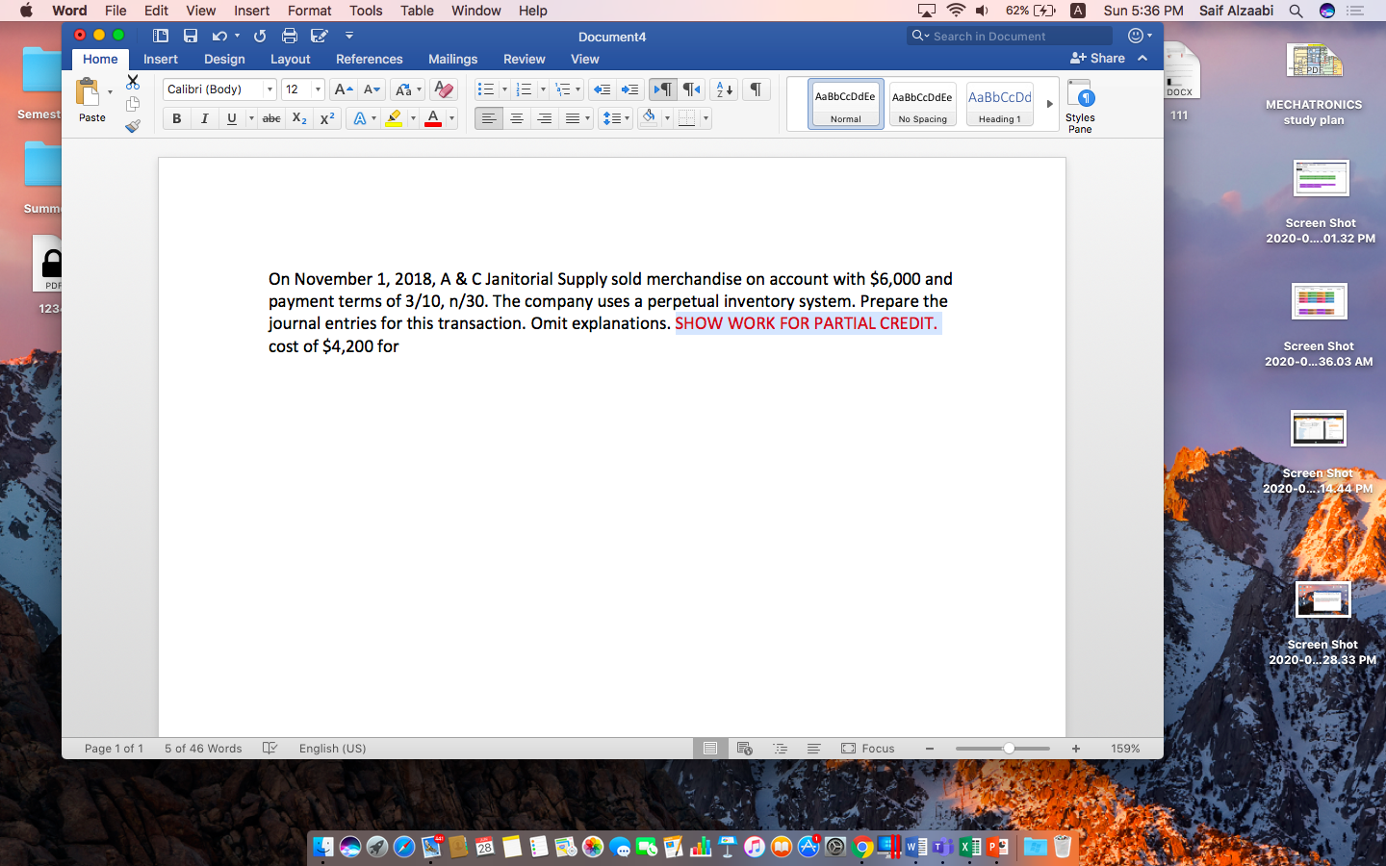Toggle show paragraph marks

[x=757, y=89]
